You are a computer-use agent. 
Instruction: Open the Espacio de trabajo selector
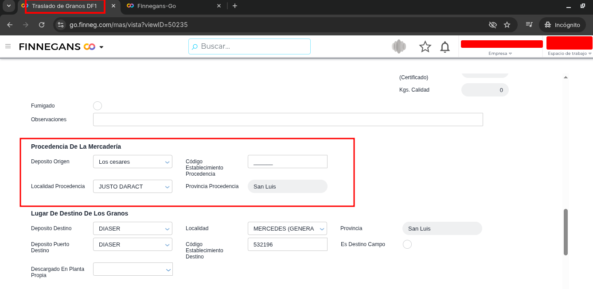click(570, 53)
